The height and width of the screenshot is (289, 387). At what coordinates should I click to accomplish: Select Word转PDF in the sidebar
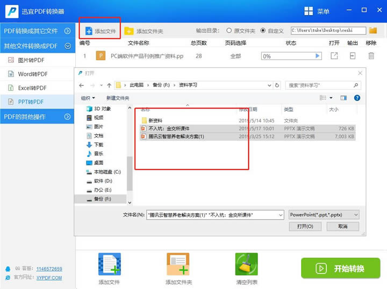pos(37,74)
